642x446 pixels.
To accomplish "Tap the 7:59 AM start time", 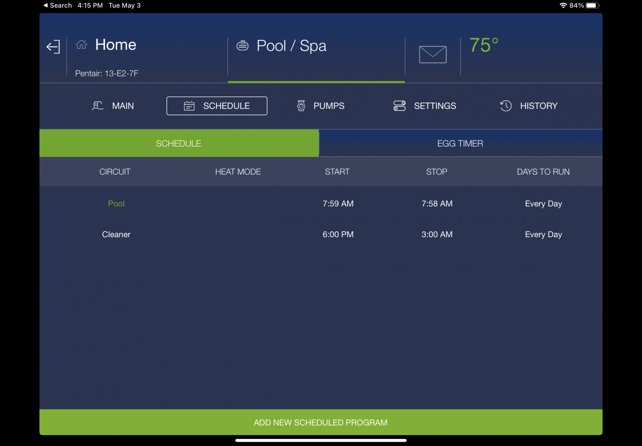I will [338, 203].
